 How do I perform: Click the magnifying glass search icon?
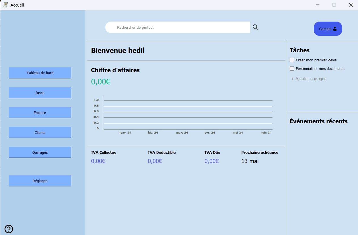click(255, 27)
